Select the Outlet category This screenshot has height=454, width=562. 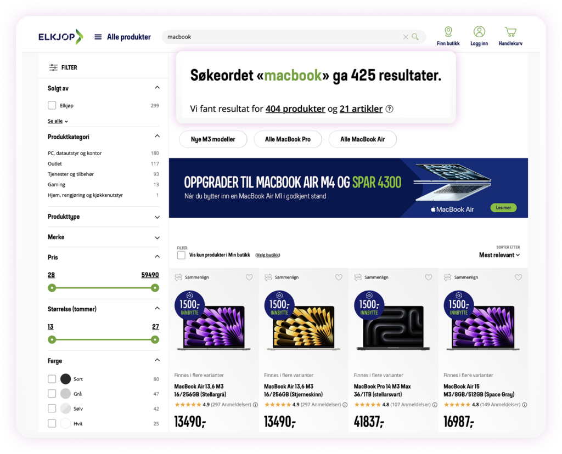click(x=55, y=163)
